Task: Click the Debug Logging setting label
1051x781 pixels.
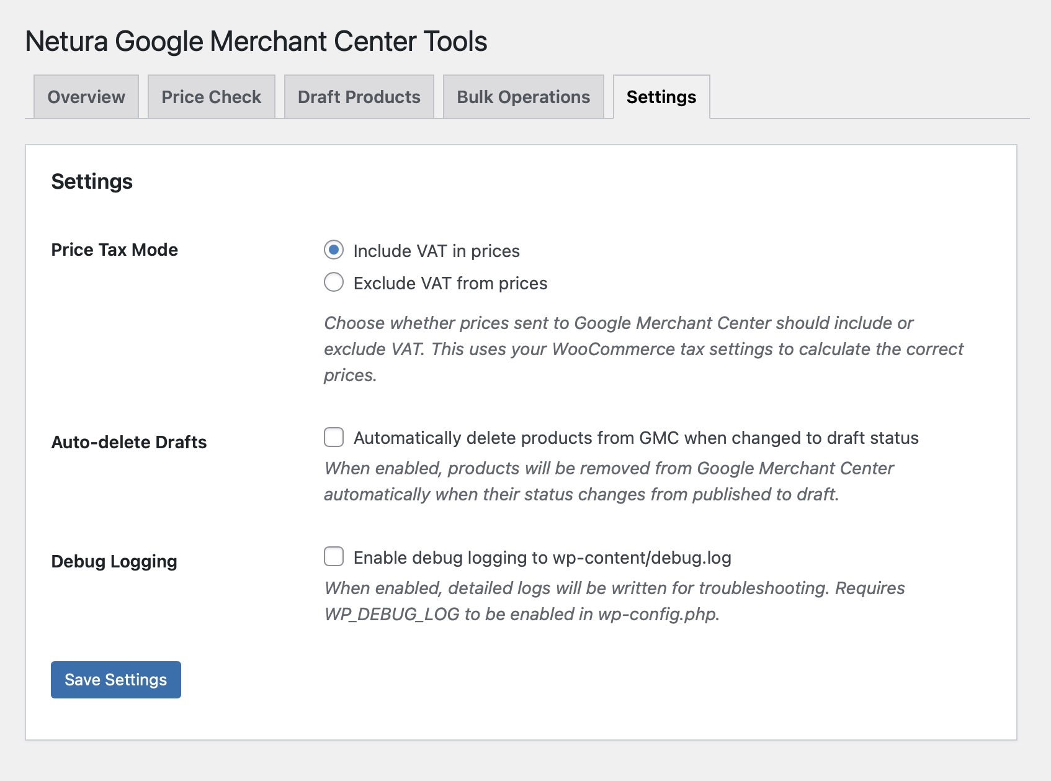Action: (x=114, y=561)
